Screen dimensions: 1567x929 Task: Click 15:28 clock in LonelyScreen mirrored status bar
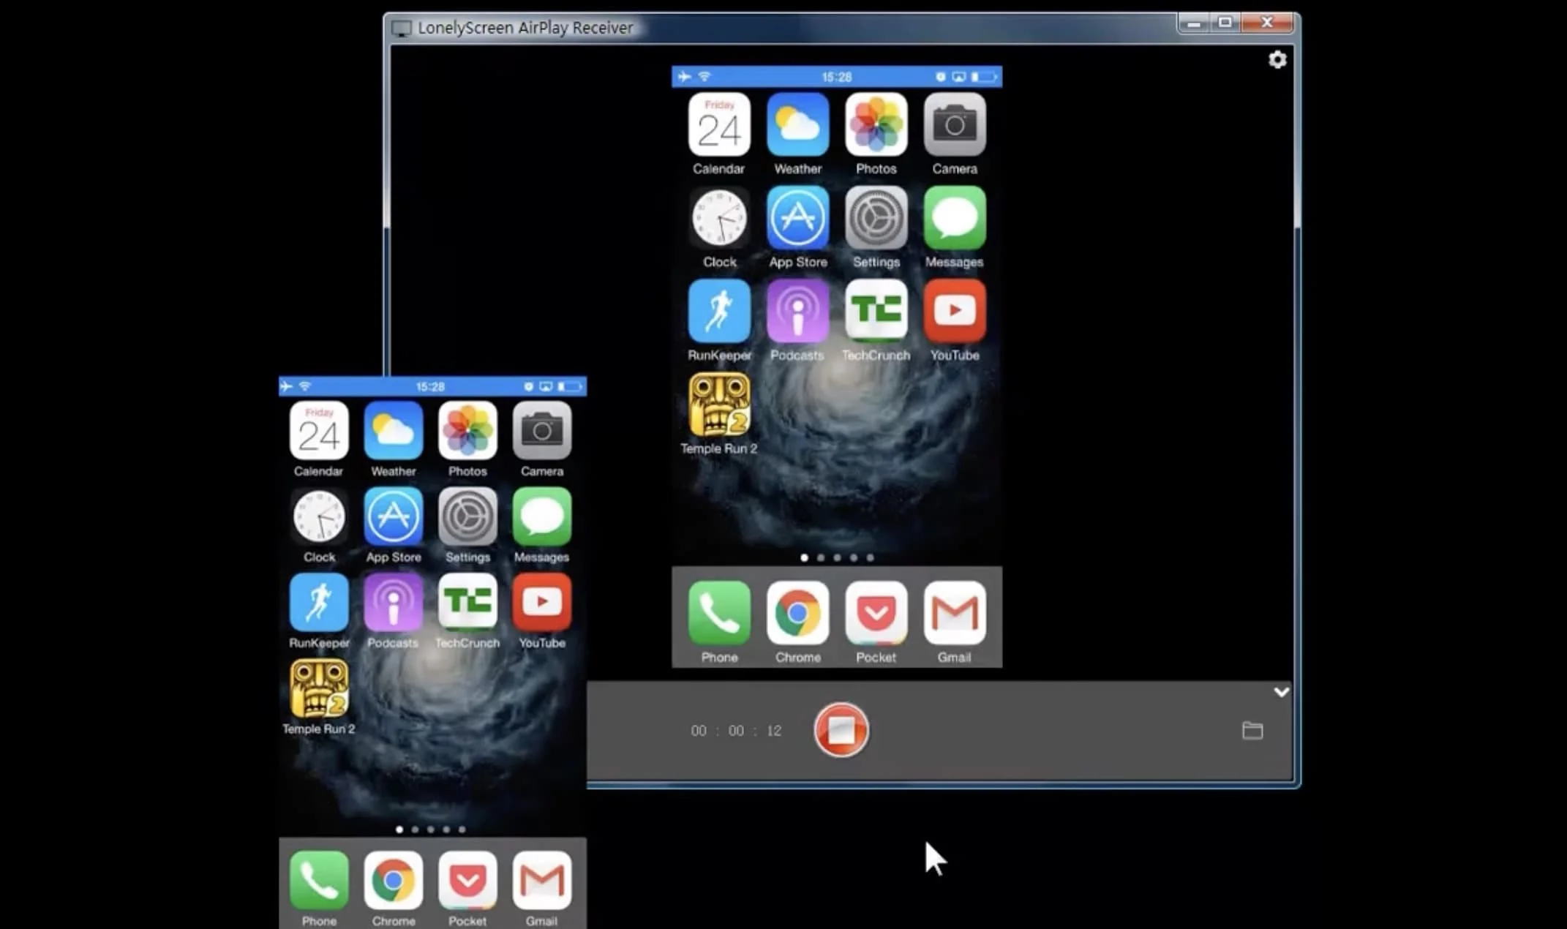(837, 77)
